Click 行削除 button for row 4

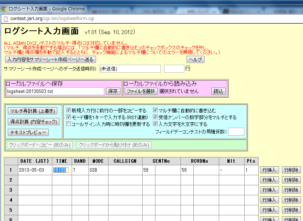point(291,200)
